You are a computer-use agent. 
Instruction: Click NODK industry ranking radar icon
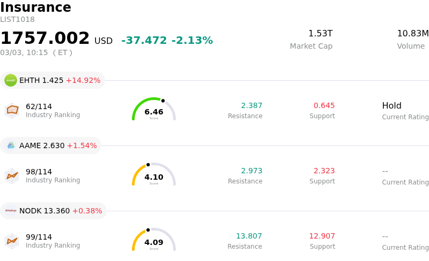point(12,241)
